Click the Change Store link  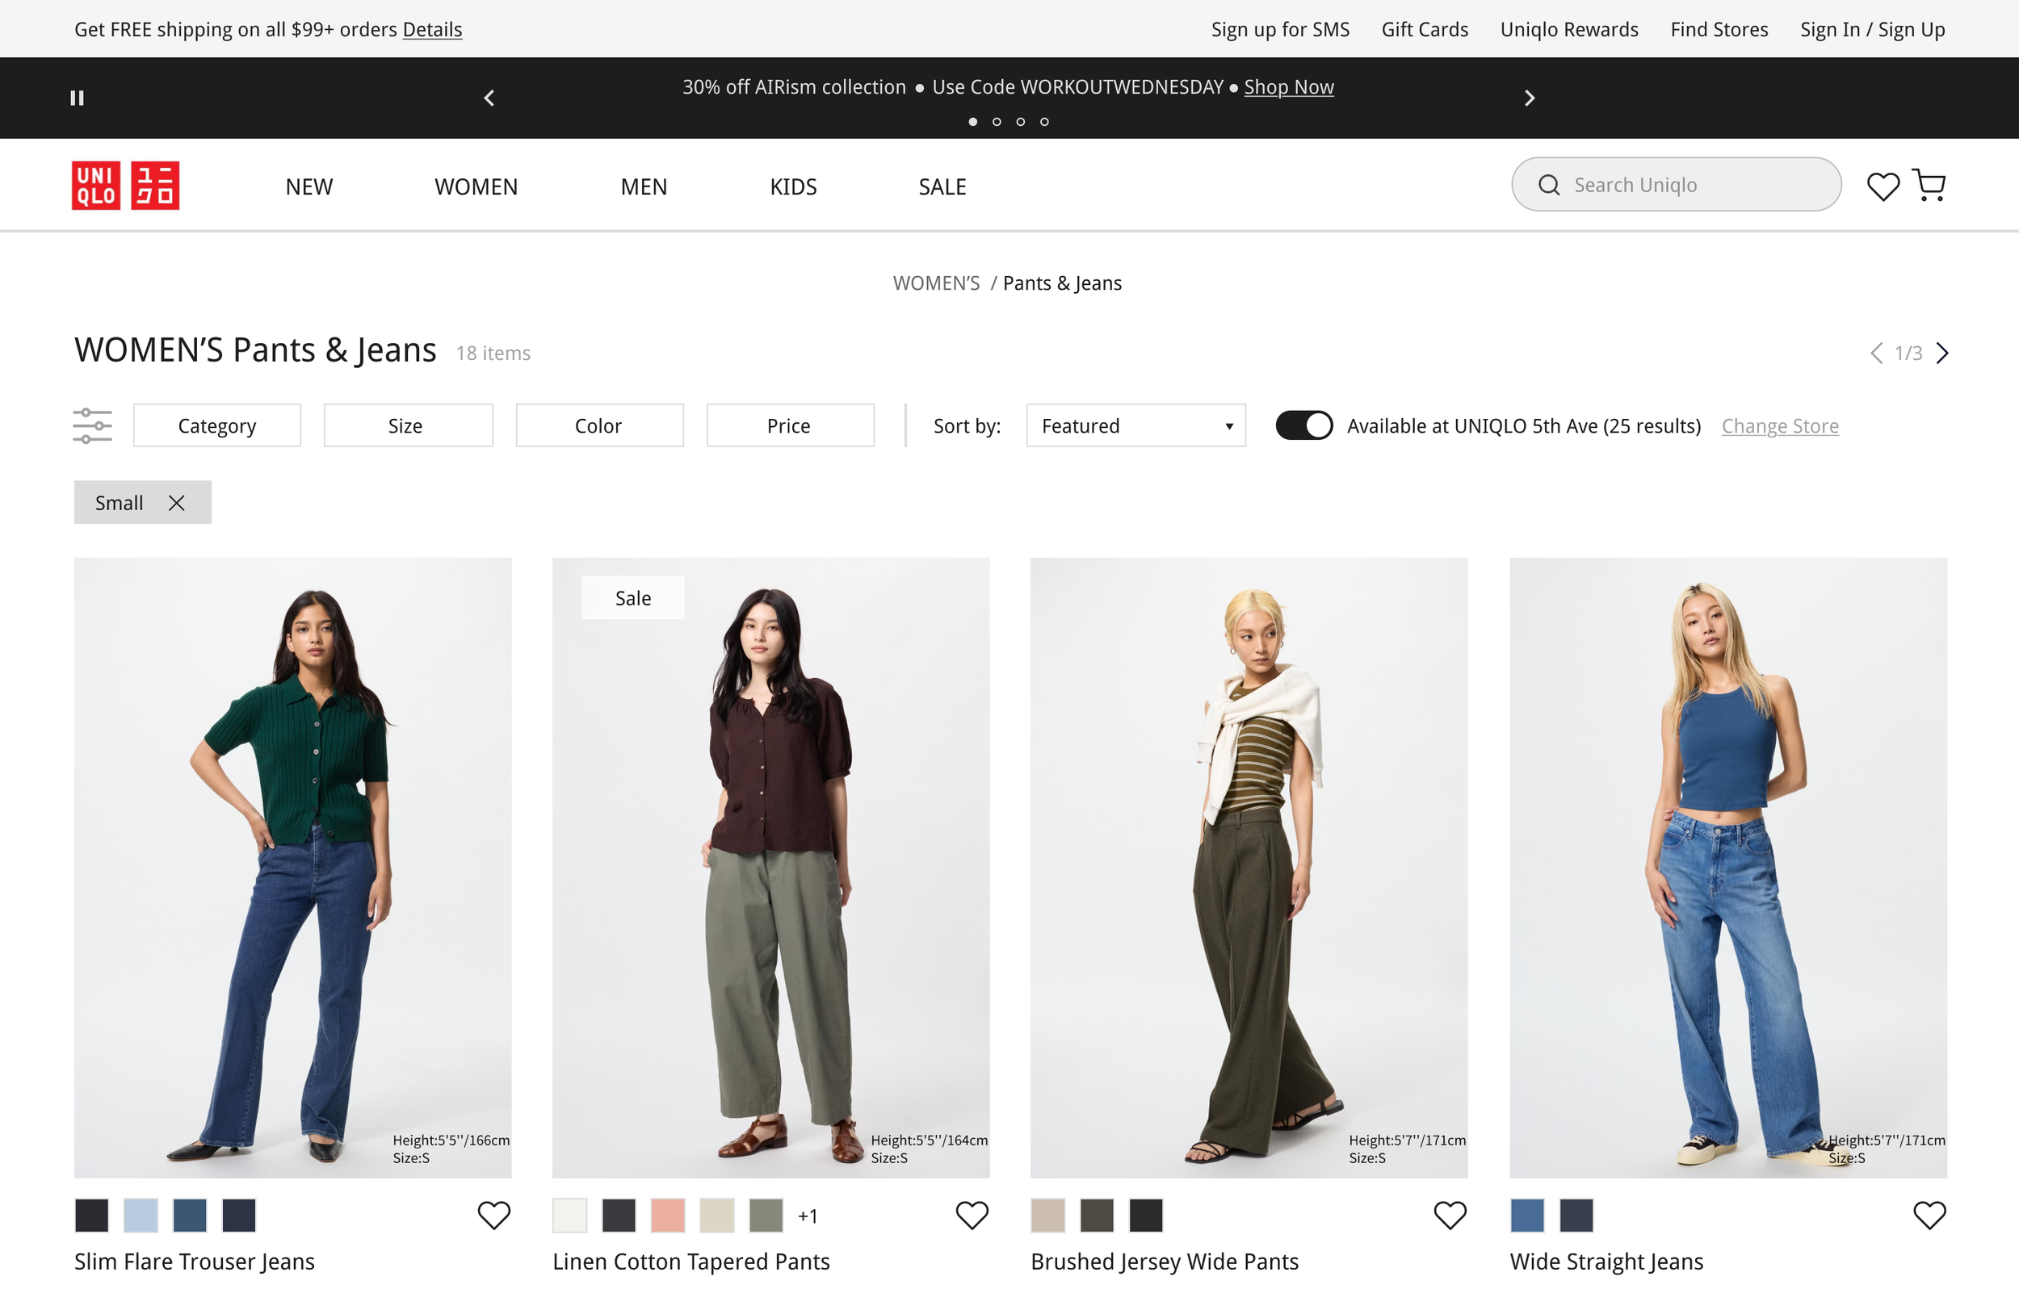click(1779, 425)
